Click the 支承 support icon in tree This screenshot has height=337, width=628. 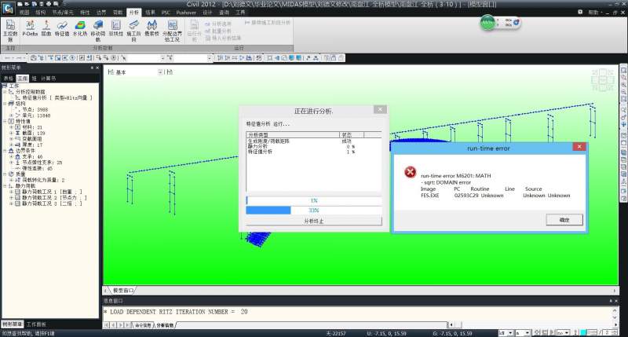[17, 156]
